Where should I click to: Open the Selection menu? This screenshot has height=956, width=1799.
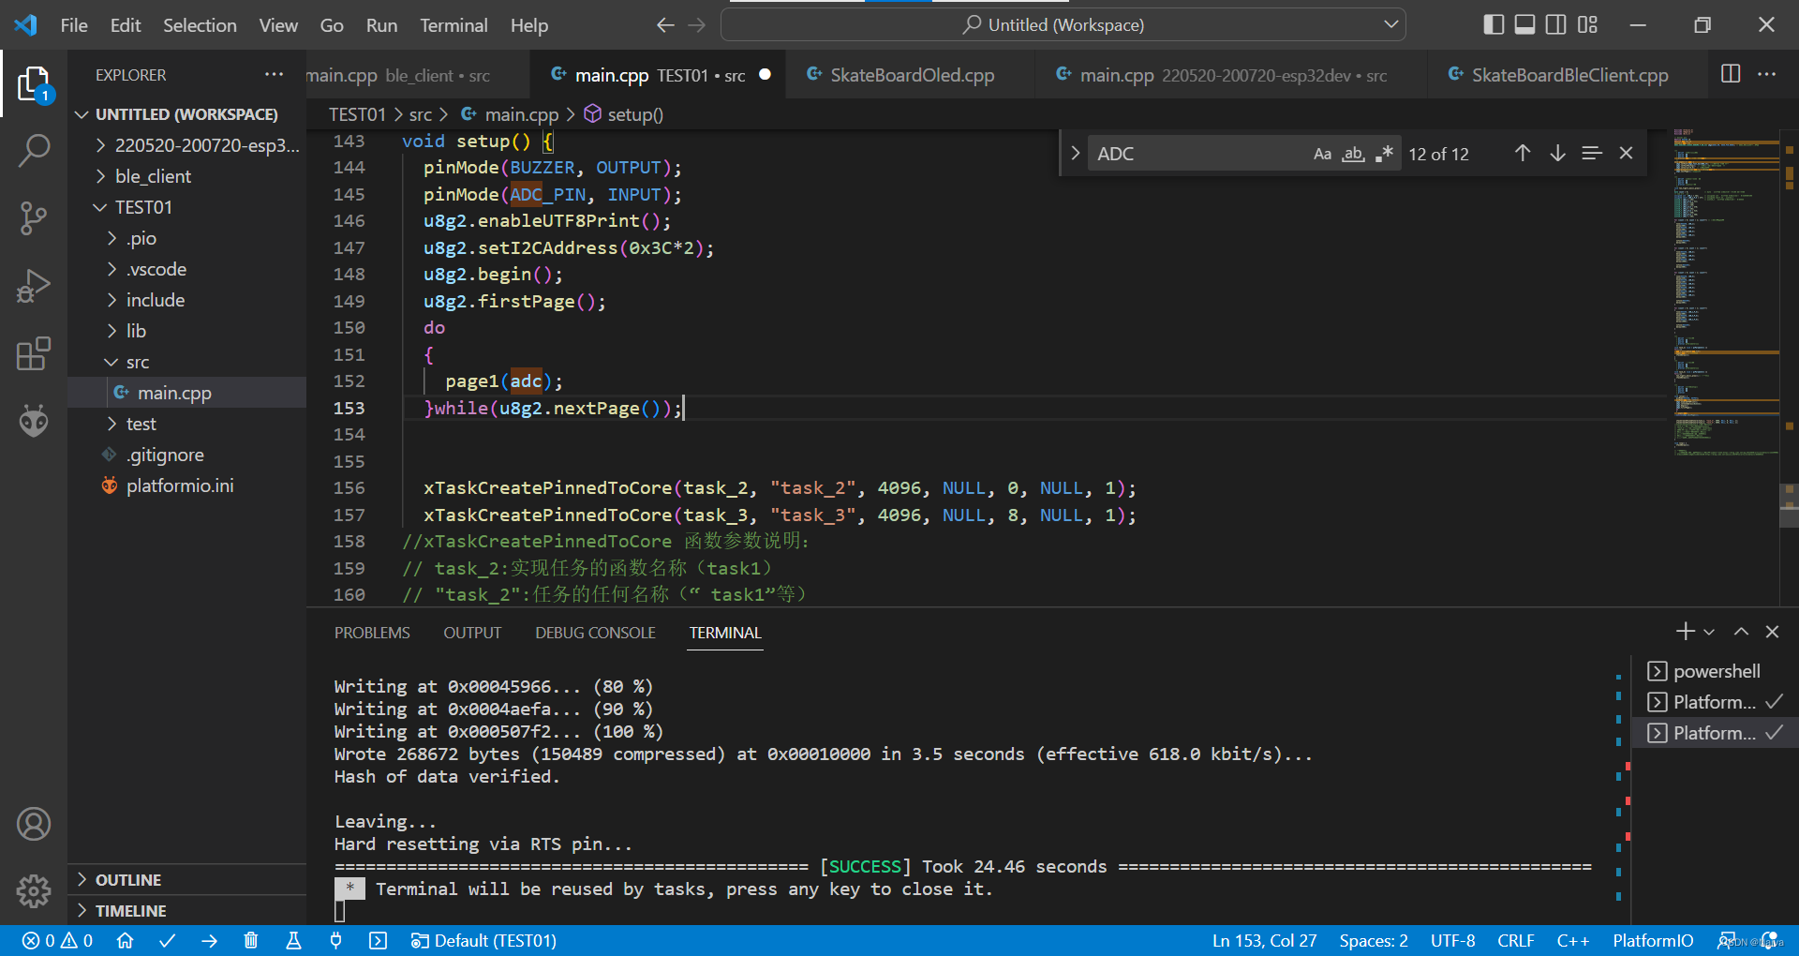pyautogui.click(x=200, y=25)
